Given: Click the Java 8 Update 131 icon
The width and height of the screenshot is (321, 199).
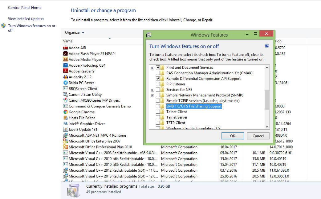Looking at the screenshot, I should pos(65,129).
